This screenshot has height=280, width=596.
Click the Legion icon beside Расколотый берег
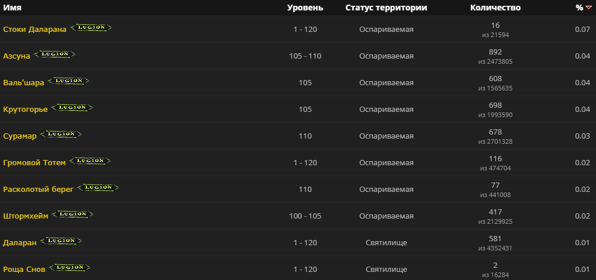click(x=98, y=188)
